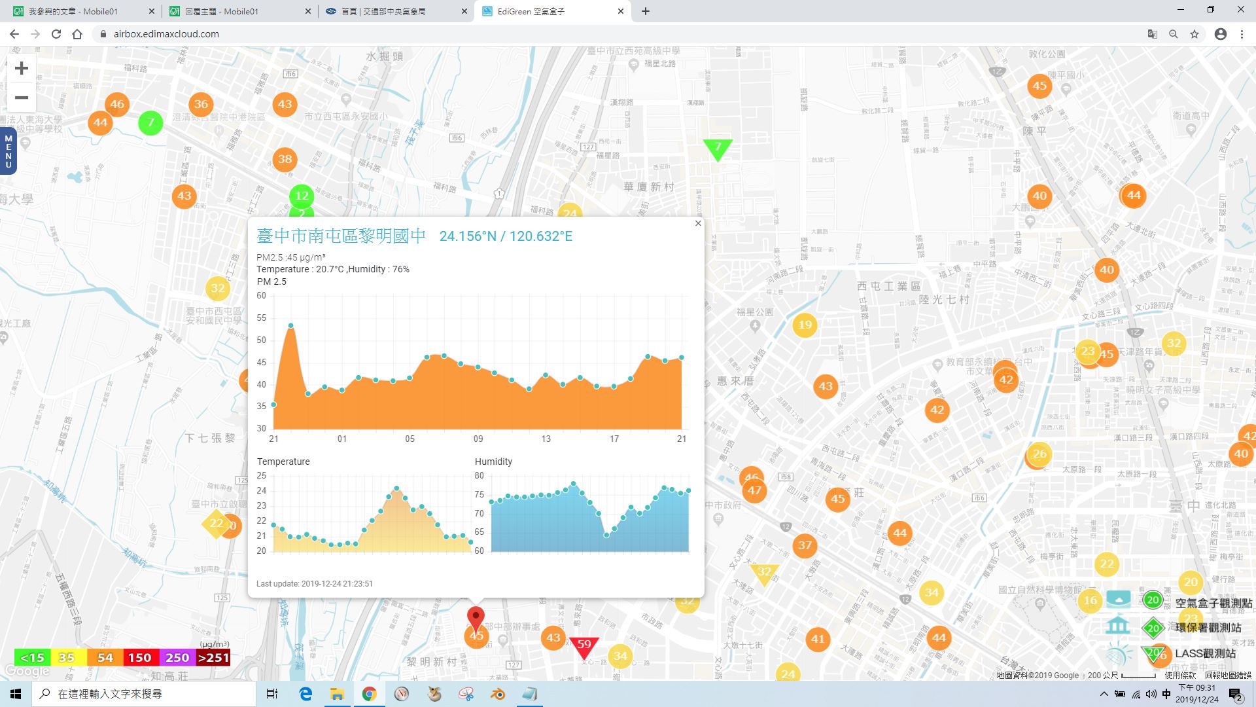Click the green <15 legend swatch
The height and width of the screenshot is (707, 1256).
[x=32, y=657]
